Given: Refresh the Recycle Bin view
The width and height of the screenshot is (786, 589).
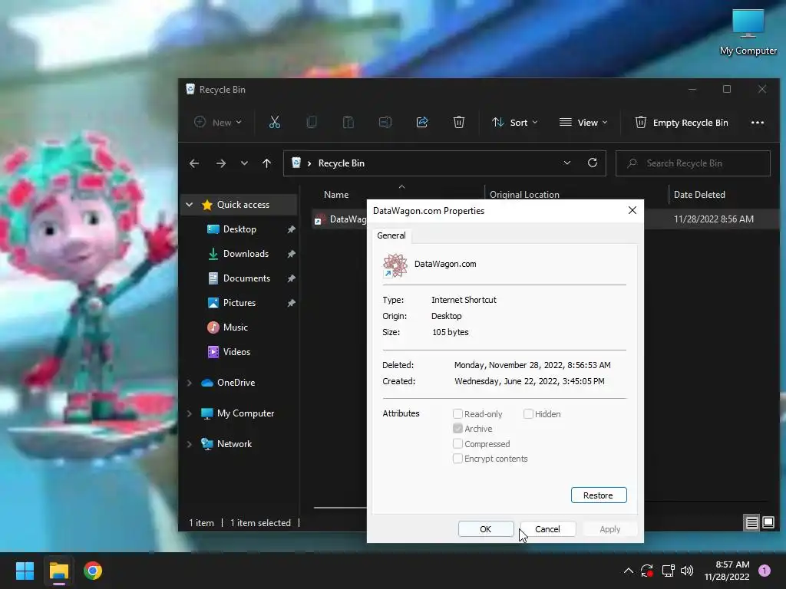Looking at the screenshot, I should [x=593, y=163].
